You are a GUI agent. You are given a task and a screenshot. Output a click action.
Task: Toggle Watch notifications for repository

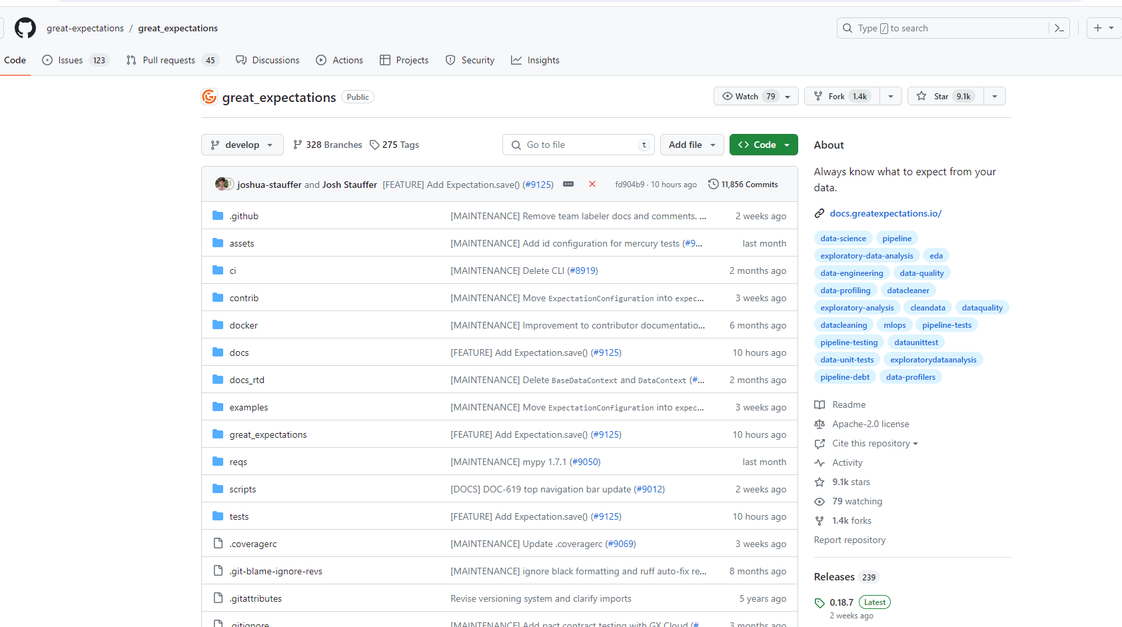(x=749, y=96)
